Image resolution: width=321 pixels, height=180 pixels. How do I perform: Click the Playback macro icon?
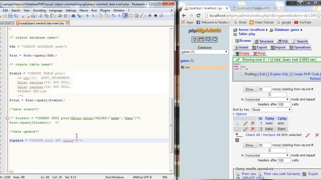pos(162,15)
